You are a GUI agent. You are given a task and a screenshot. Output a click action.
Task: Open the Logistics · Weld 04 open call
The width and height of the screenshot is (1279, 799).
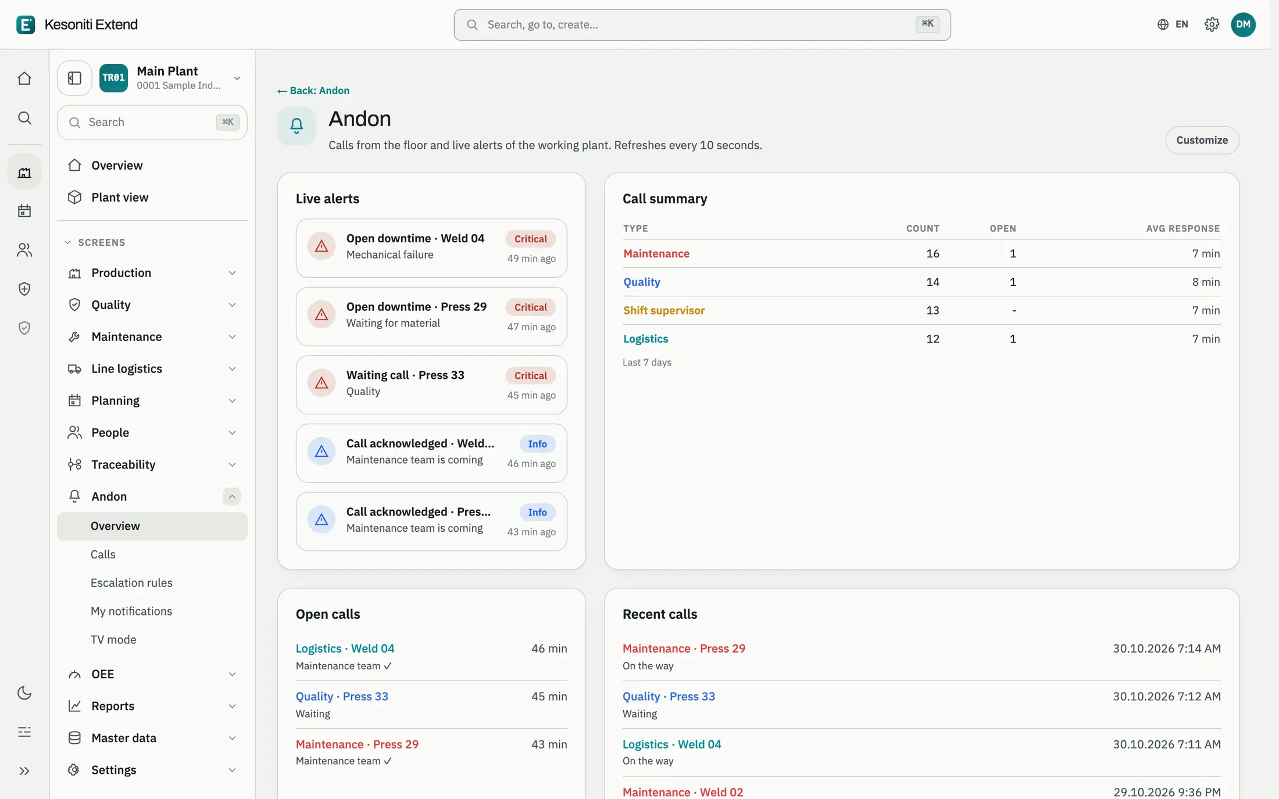[345, 648]
